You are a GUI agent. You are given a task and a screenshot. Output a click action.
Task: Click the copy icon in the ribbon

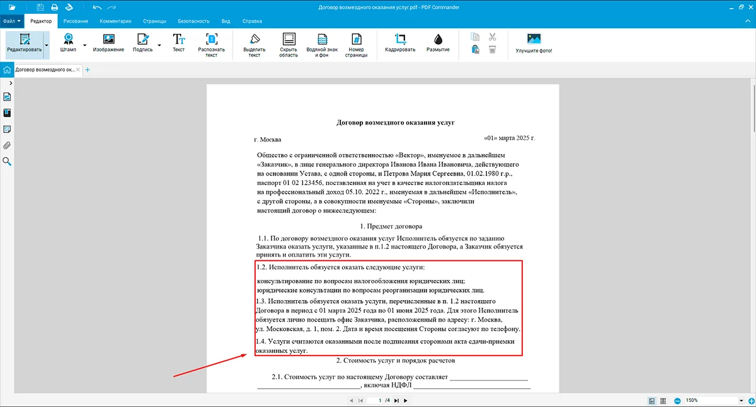point(476,36)
